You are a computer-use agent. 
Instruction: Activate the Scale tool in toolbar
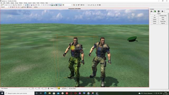coord(32,5)
